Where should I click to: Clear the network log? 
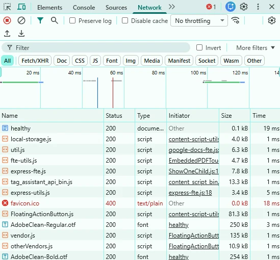[21, 20]
